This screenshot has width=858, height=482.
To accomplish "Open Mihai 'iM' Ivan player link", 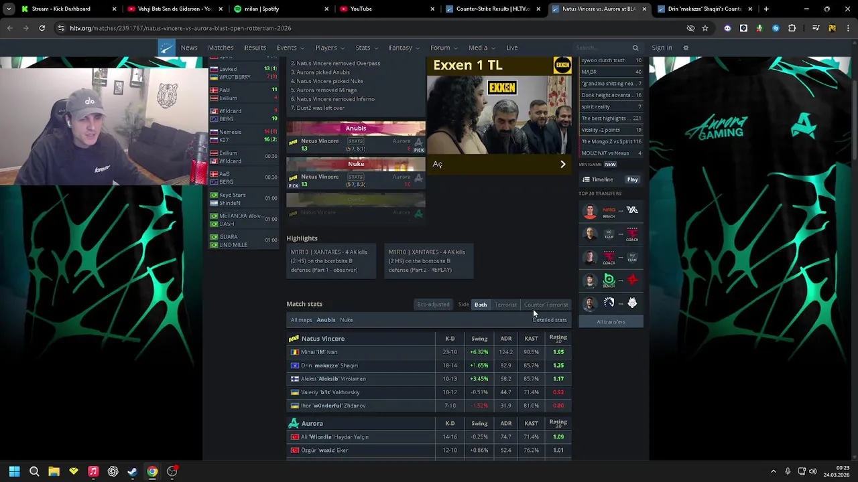I will pyautogui.click(x=319, y=352).
